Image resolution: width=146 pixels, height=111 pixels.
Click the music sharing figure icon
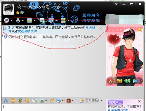(52, 100)
